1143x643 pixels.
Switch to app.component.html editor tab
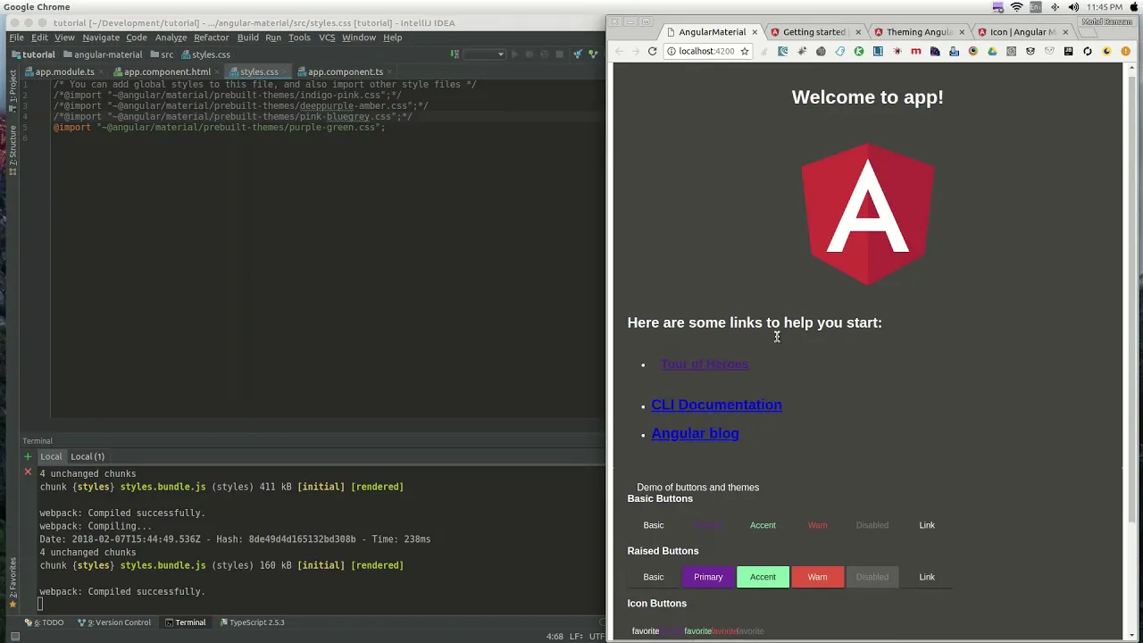coord(166,71)
